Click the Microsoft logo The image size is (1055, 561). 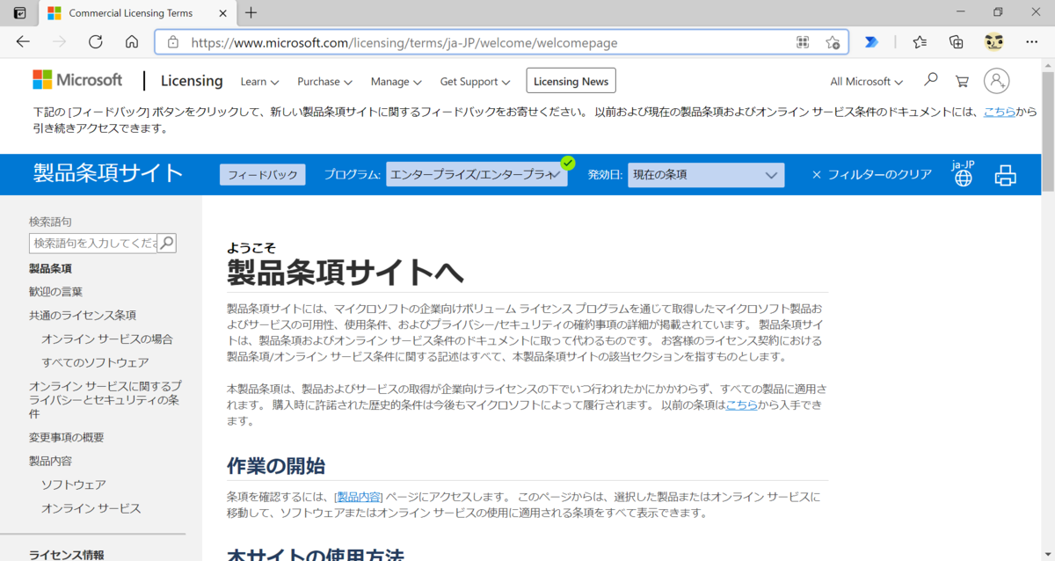tap(77, 80)
